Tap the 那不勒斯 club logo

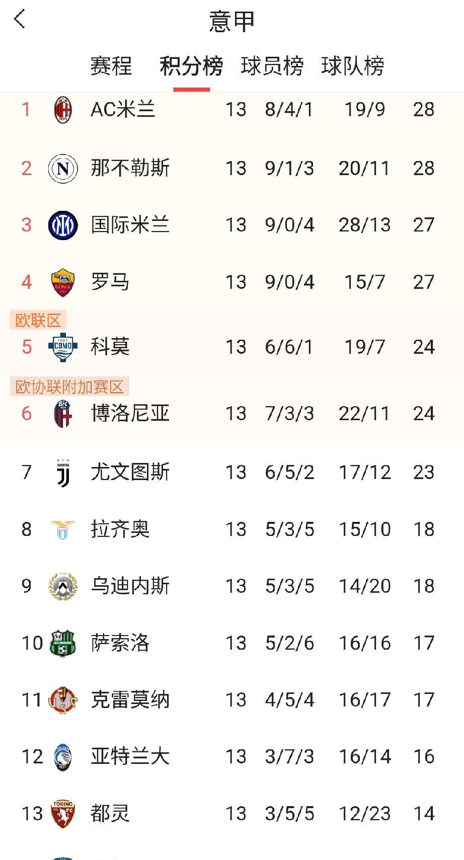click(x=63, y=168)
